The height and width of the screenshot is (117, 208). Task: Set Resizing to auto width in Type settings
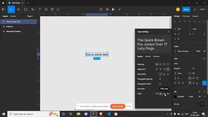pyautogui.click(x=157, y=64)
